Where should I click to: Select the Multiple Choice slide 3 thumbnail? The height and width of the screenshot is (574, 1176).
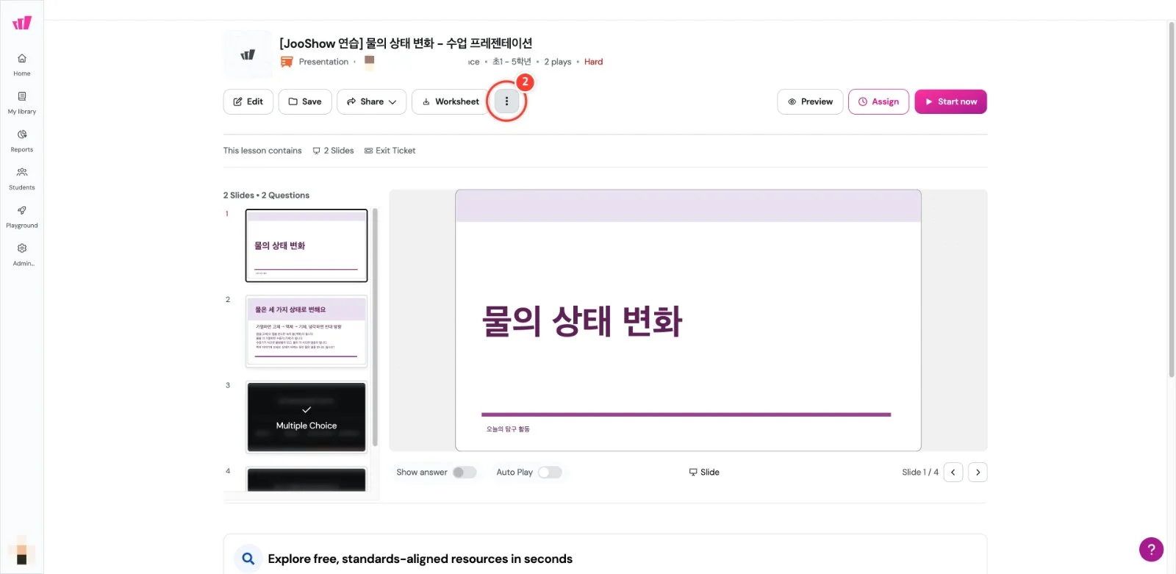pyautogui.click(x=306, y=417)
